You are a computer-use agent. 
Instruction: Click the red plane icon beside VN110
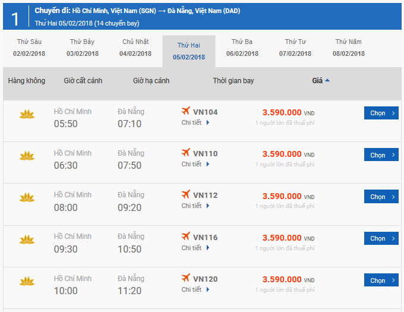pos(186,152)
